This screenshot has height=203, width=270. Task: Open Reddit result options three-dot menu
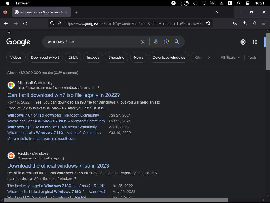coord(63,158)
